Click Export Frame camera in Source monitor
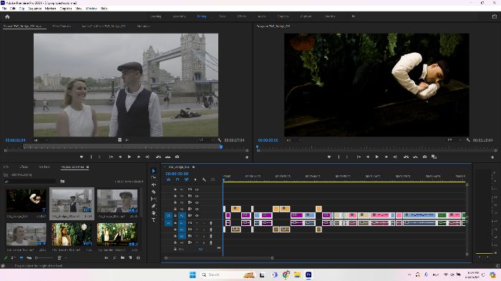The height and width of the screenshot is (281, 501). coord(177,157)
